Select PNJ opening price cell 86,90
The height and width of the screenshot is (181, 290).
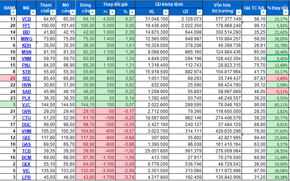[x=66, y=65]
